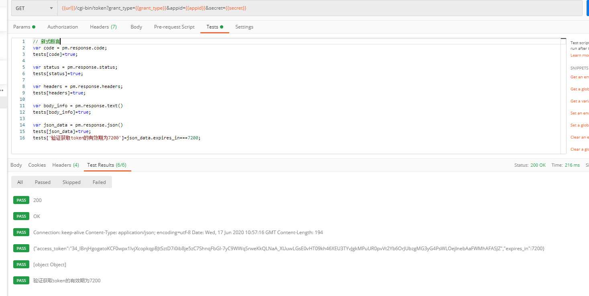The width and height of the screenshot is (589, 296).
Task: Open the Headers (7) request tab
Action: (x=103, y=27)
